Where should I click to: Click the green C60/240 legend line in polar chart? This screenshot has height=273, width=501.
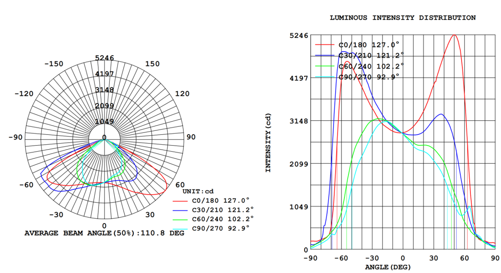[x=181, y=220]
